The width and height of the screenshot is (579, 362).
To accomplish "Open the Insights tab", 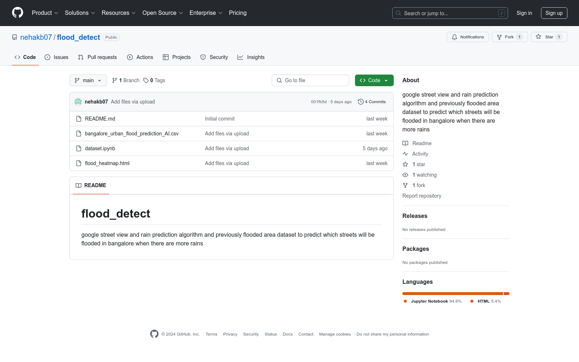I will pyautogui.click(x=251, y=57).
